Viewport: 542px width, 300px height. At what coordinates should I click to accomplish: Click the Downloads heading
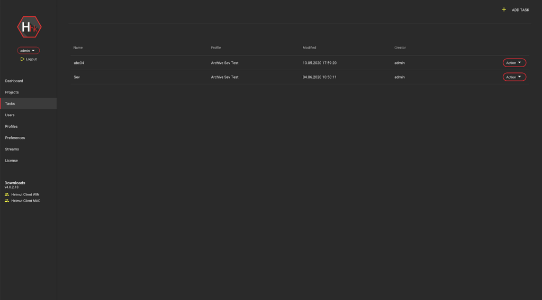tap(15, 183)
